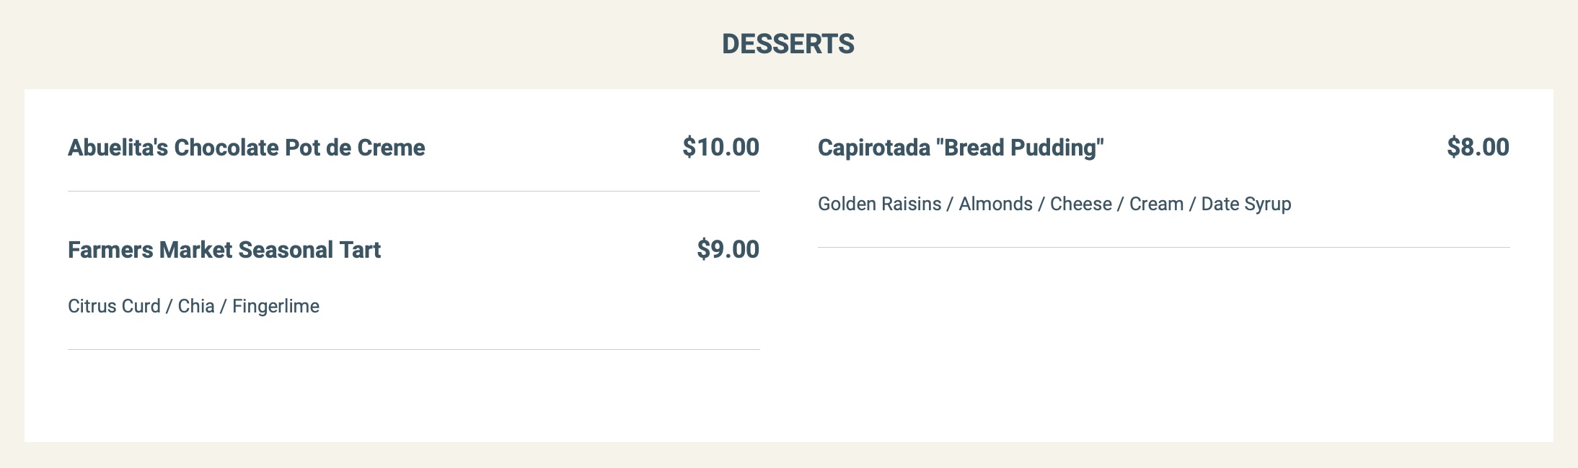Click the Golden Raisins ingredient
This screenshot has width=1578, height=468.
pyautogui.click(x=879, y=204)
